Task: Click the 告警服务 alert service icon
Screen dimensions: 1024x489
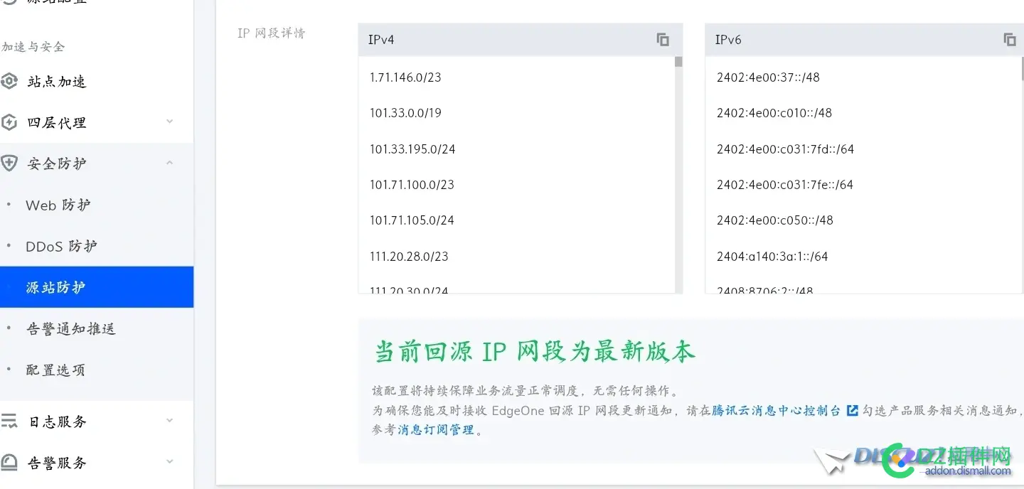Action: point(9,463)
